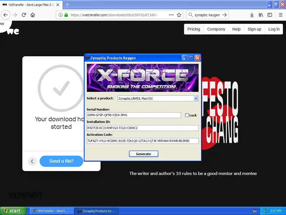Click Sign up in the top navigation
The width and height of the screenshot is (286, 215).
254,29
